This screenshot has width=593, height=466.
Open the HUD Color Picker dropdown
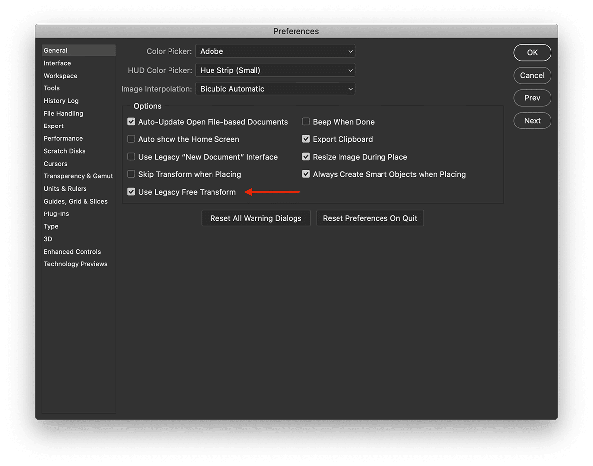pyautogui.click(x=275, y=70)
